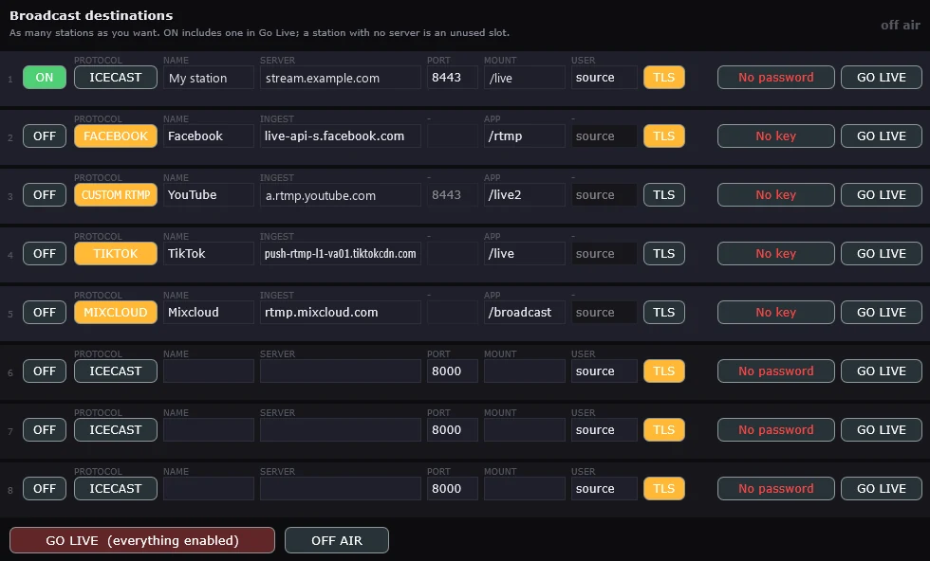Edit the Mixcloud name field
930x561 pixels.
(209, 312)
